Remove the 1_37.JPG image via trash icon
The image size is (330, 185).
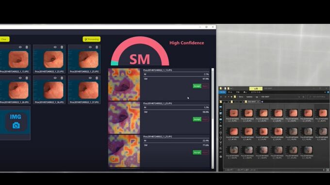coord(97,78)
